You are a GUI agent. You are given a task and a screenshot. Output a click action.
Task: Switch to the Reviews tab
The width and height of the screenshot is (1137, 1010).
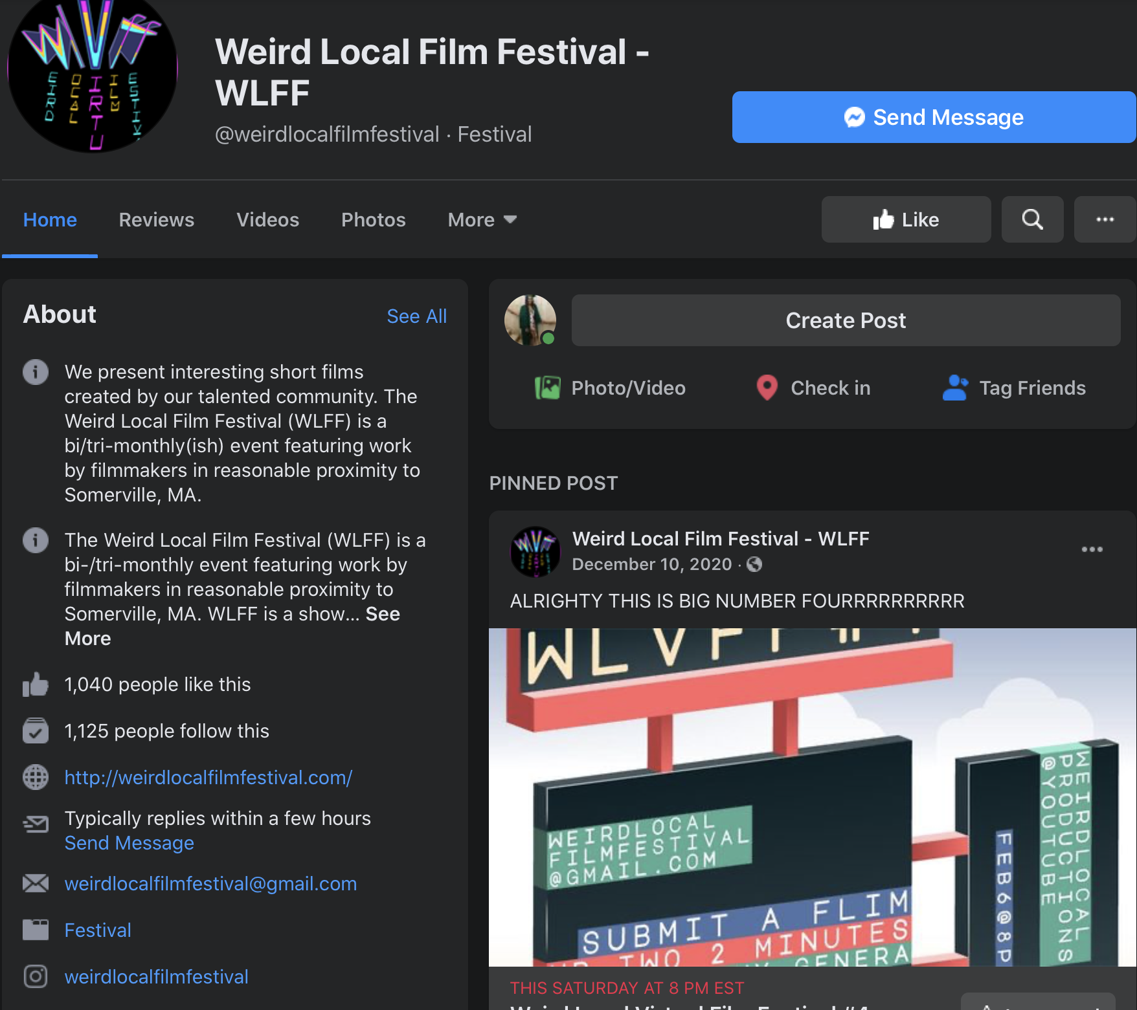[157, 220]
